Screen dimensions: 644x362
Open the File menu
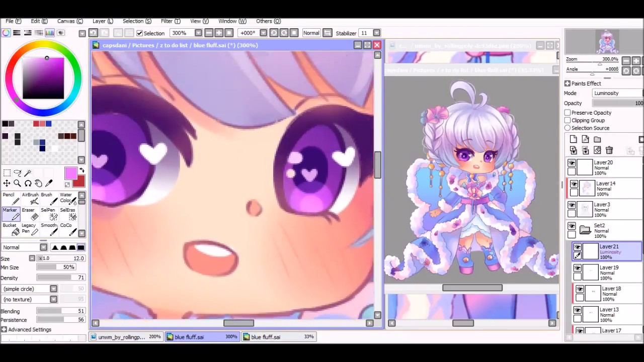(x=14, y=21)
